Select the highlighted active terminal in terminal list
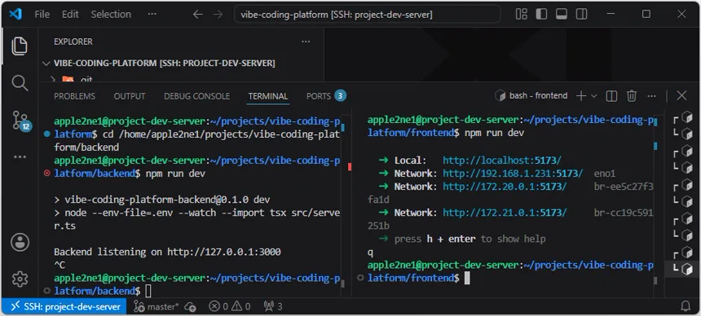This screenshot has height=316, width=701. point(683,269)
